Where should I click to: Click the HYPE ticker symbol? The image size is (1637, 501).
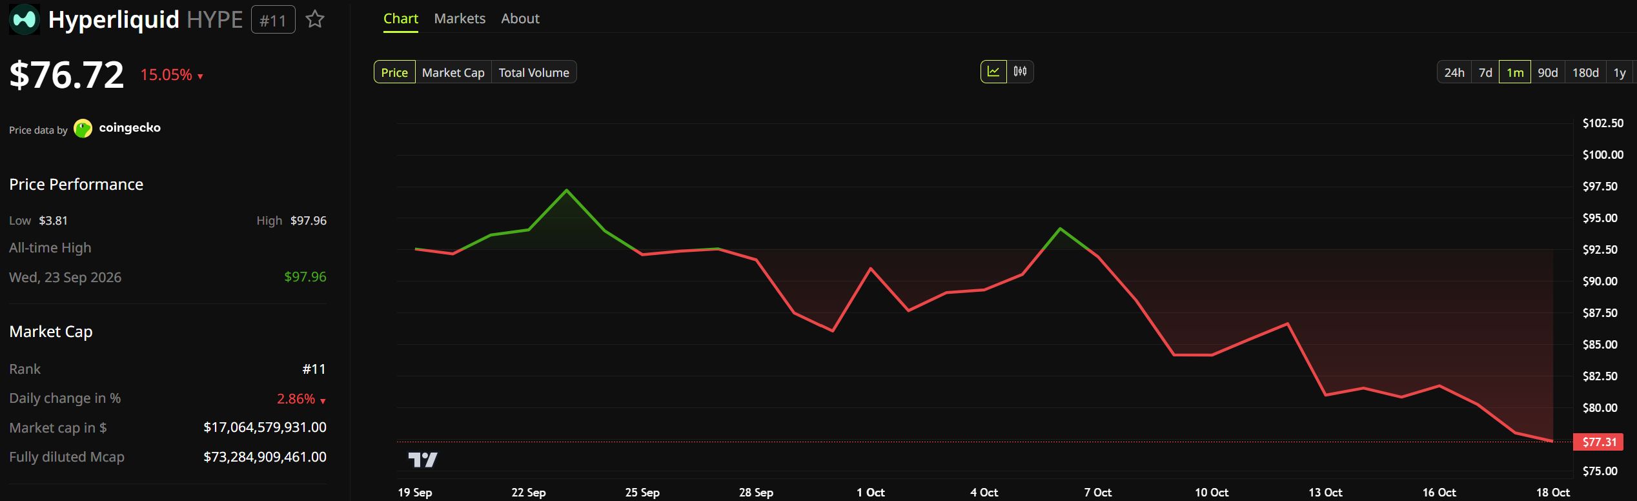(x=215, y=20)
